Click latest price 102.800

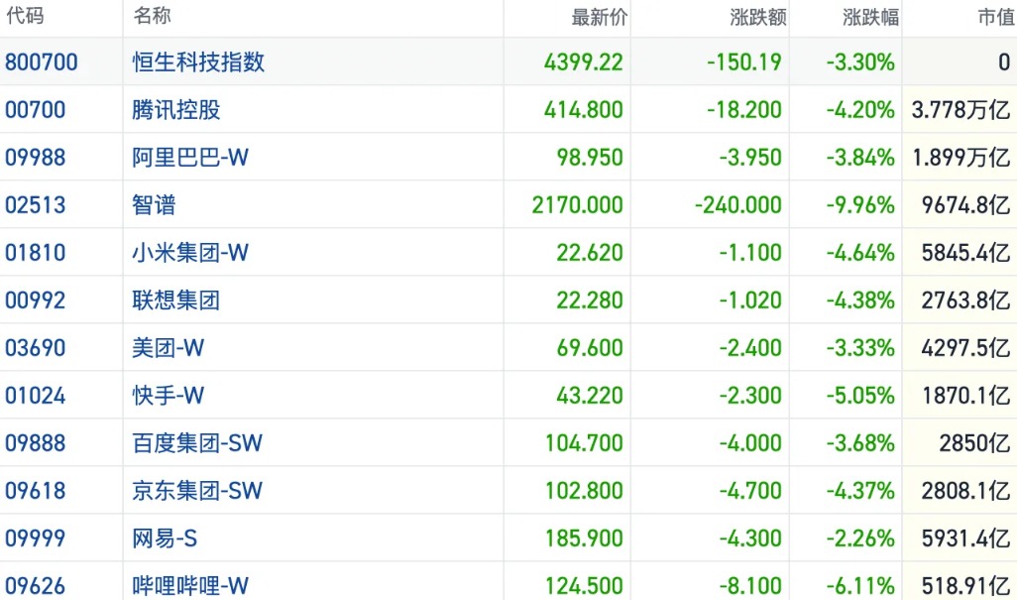[584, 490]
